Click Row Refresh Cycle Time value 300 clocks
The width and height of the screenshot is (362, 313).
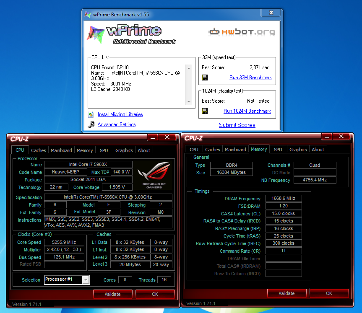pyautogui.click(x=284, y=243)
